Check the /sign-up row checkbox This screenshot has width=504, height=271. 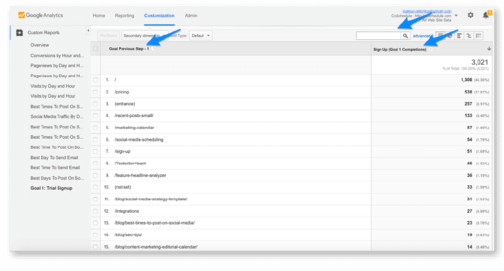[x=96, y=151]
